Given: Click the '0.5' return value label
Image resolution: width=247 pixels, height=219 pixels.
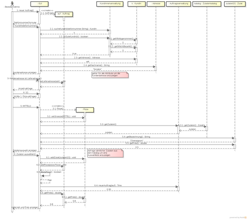Looking at the screenshot, I should click(x=137, y=147).
